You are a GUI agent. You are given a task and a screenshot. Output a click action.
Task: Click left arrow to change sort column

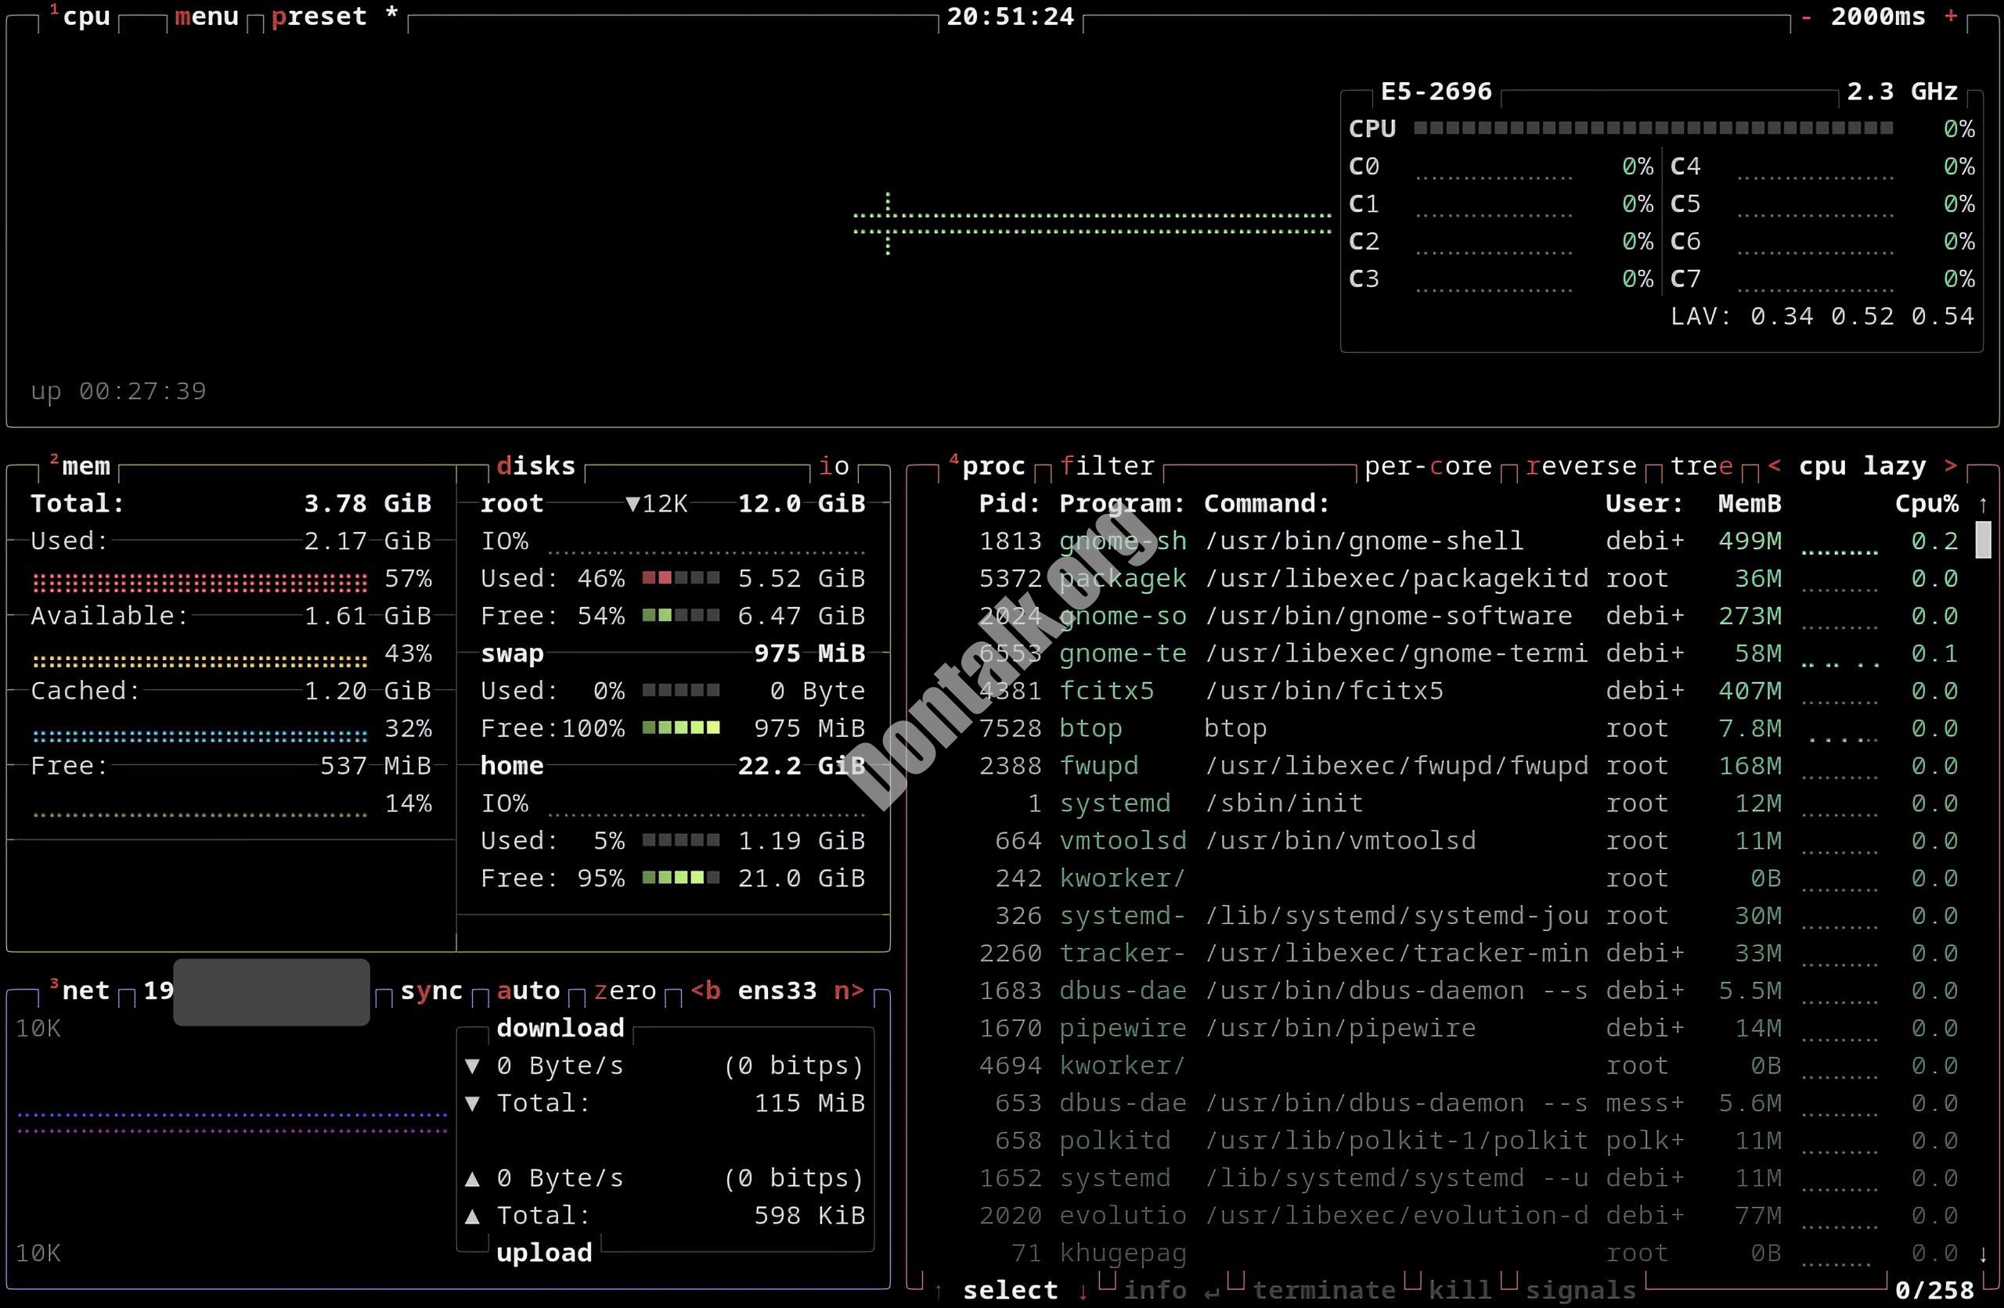1774,466
